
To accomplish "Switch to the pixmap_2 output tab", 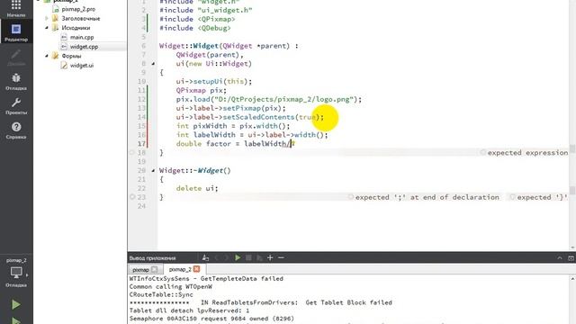I will pyautogui.click(x=180, y=269).
